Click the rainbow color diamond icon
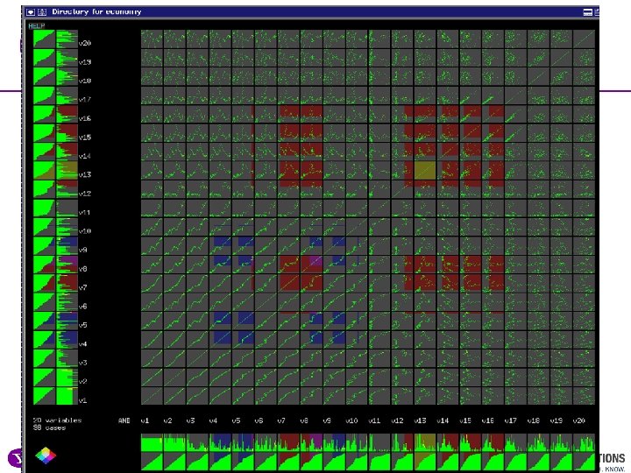This screenshot has height=473, width=631. [x=46, y=455]
